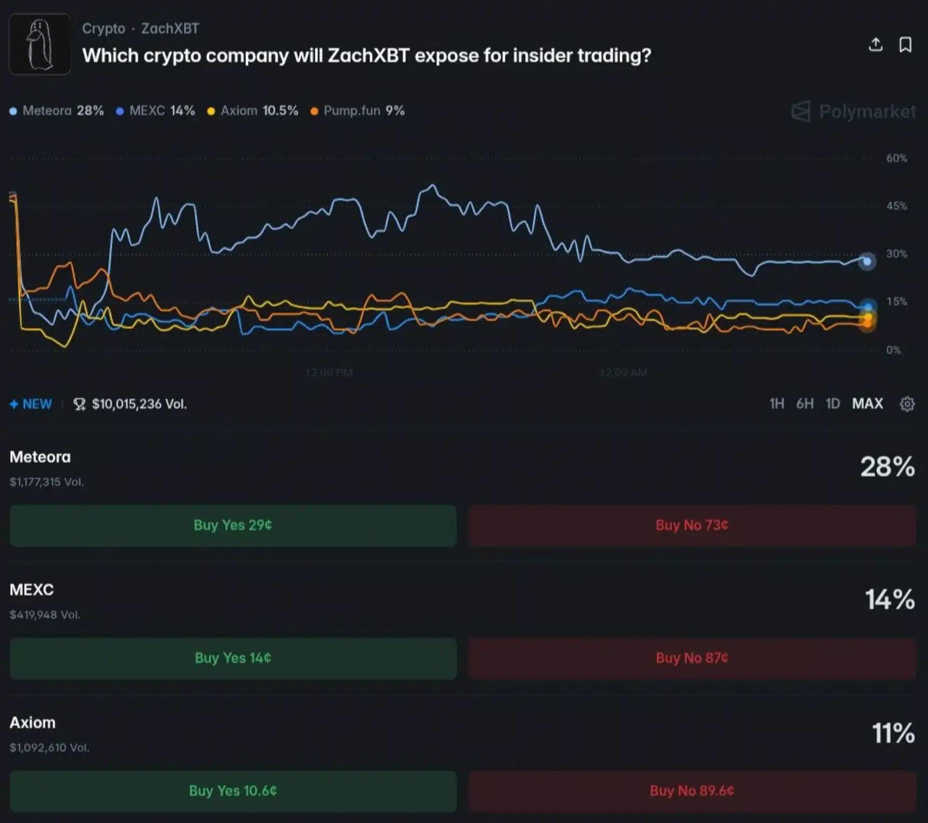
Task: Click the market question title text
Action: [366, 55]
